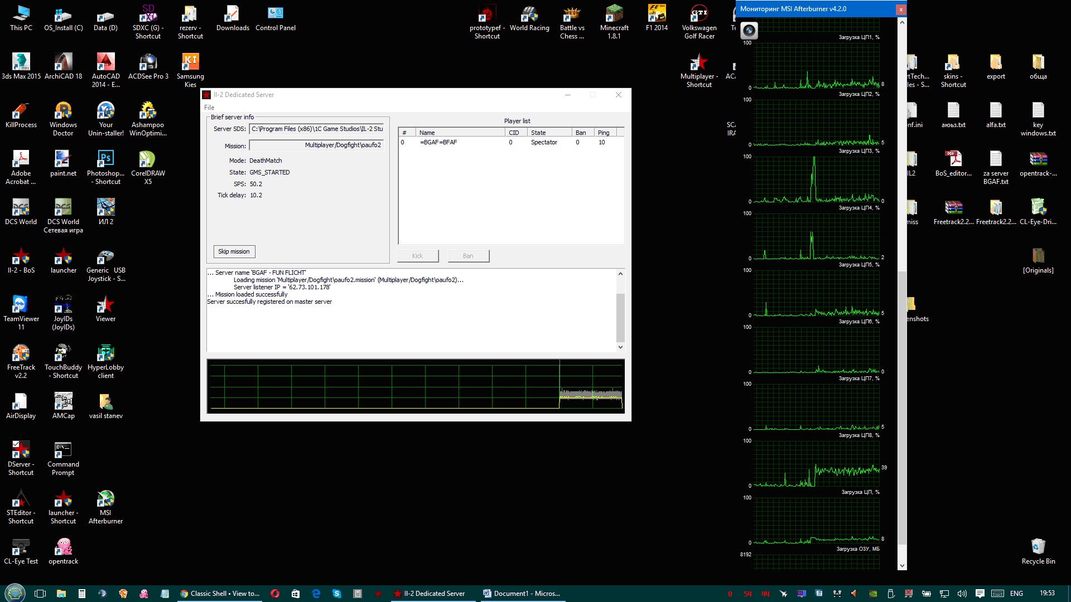Open CorelDRAW X5 icon

click(x=148, y=167)
